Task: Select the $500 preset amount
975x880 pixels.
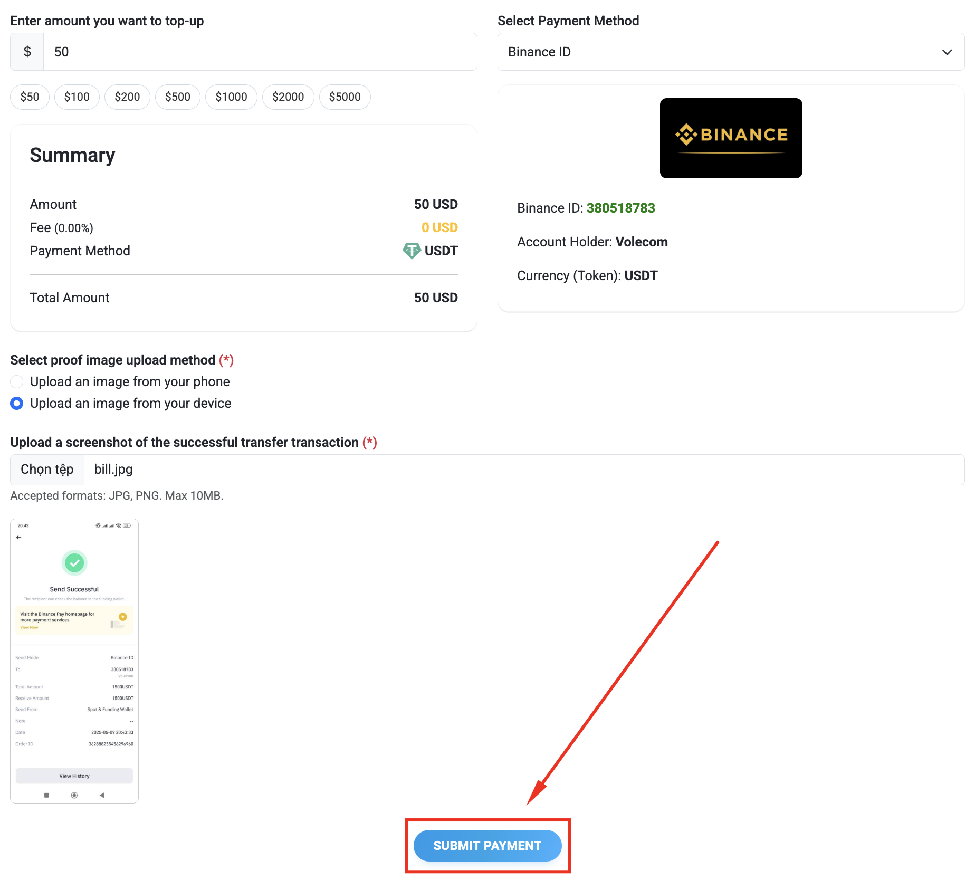Action: [x=178, y=97]
